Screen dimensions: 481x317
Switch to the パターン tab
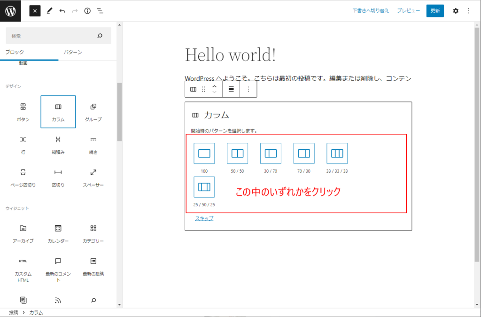pos(73,52)
